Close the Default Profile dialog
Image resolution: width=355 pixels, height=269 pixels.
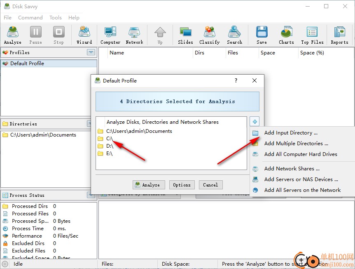click(255, 80)
